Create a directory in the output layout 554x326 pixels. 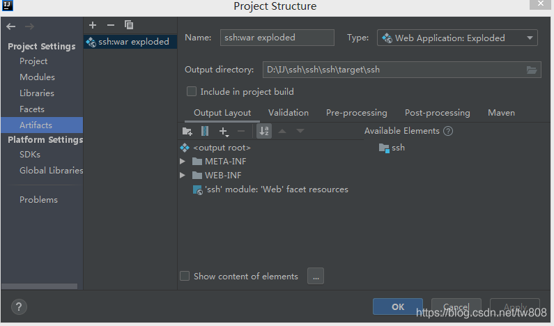(x=187, y=132)
